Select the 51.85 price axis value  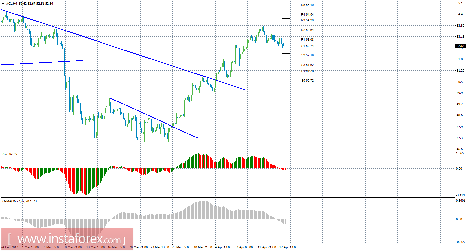(x=460, y=59)
